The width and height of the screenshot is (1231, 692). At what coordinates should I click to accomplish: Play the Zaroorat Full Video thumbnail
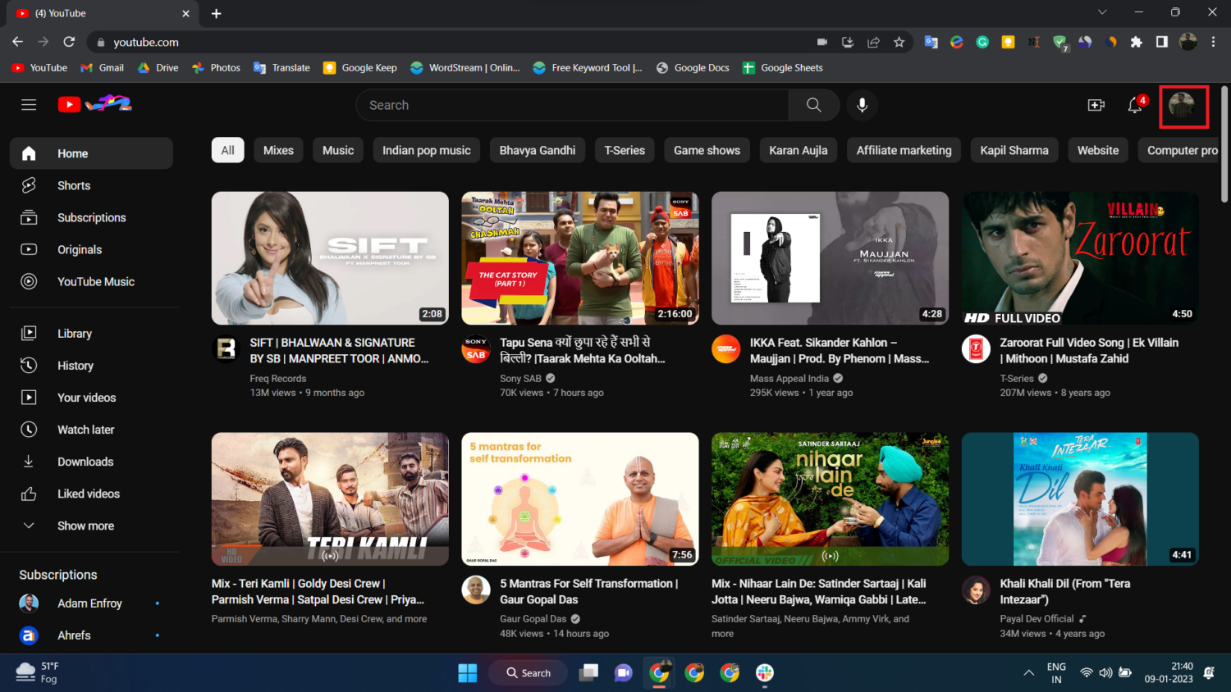(x=1080, y=258)
